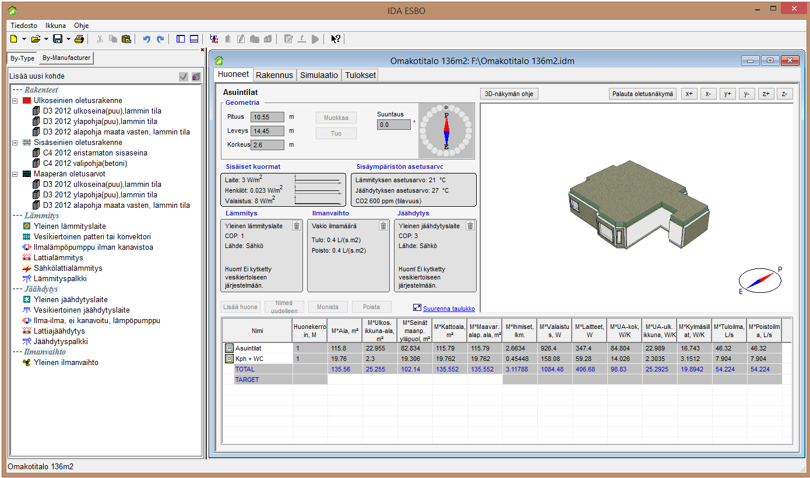The width and height of the screenshot is (810, 478).
Task: Switch to the Rakennus tab
Action: click(x=274, y=75)
